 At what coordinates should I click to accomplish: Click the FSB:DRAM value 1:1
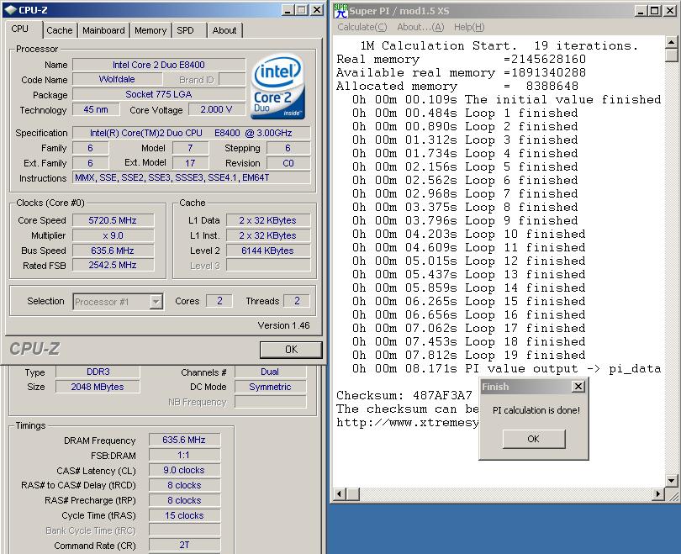[x=185, y=455]
